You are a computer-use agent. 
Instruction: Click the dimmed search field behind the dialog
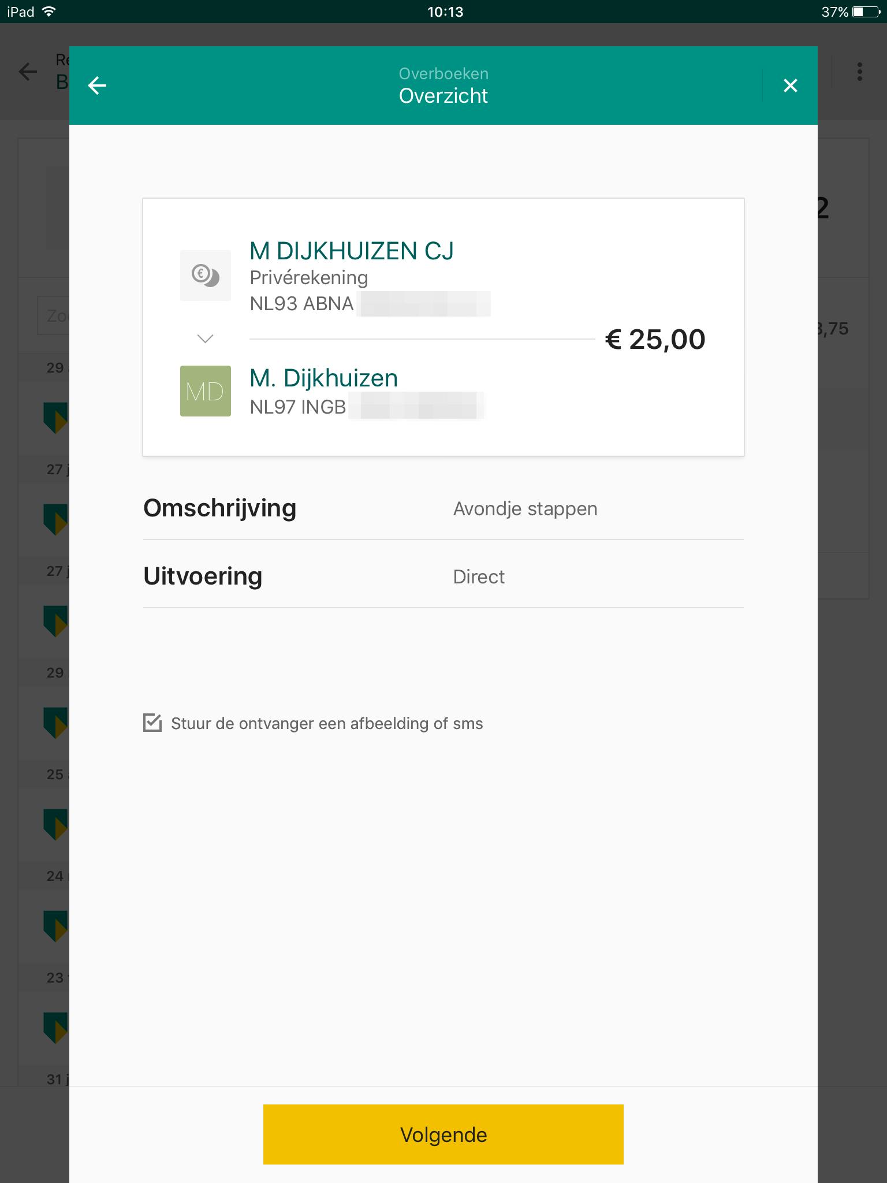53,316
